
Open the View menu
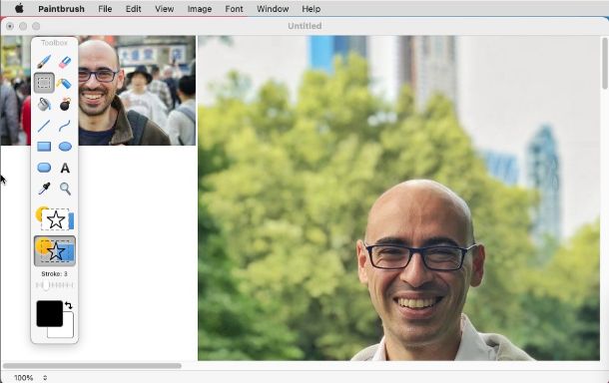point(165,9)
